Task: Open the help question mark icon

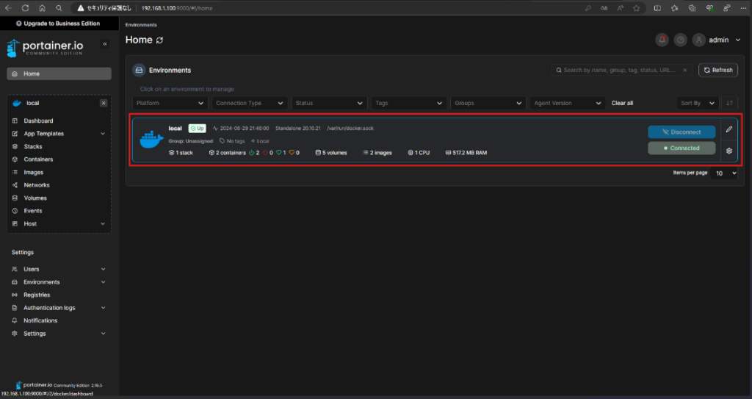Action: point(680,40)
